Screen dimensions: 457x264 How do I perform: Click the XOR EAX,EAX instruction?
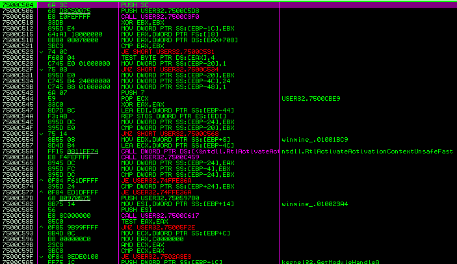pos(142,104)
